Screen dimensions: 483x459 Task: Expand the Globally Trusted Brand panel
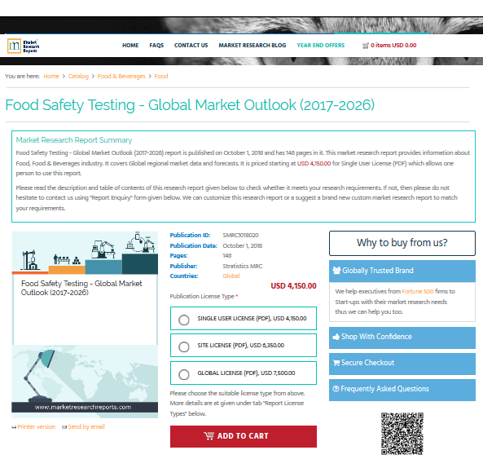[402, 271]
